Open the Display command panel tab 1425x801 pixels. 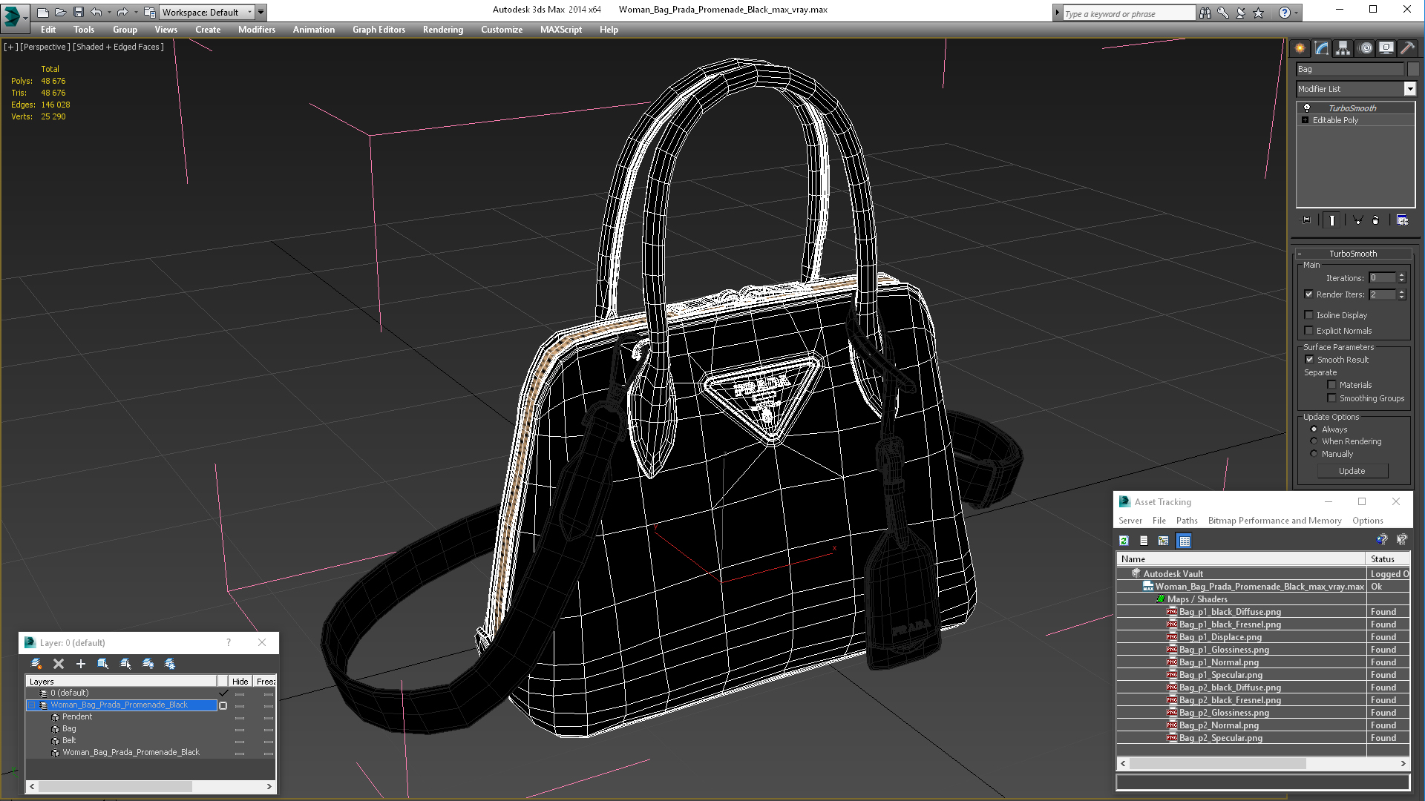pos(1386,48)
